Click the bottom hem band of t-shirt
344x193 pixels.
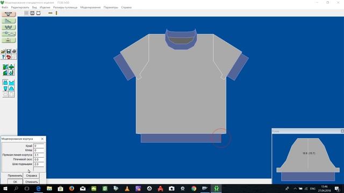click(x=181, y=138)
